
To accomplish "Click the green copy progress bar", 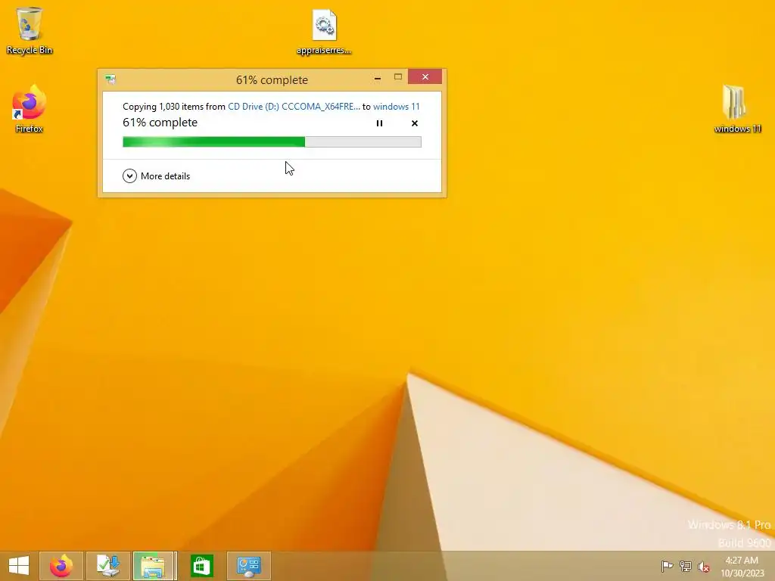I will [x=272, y=142].
